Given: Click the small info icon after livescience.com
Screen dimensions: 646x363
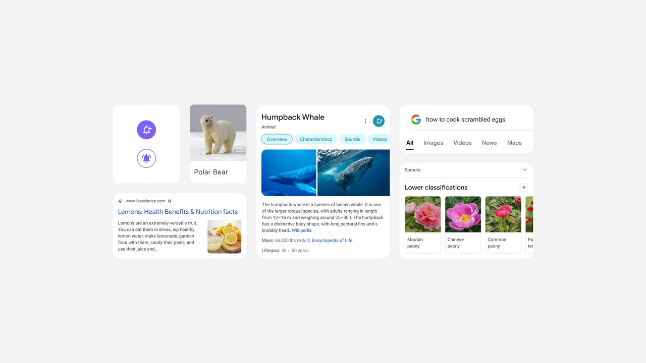Looking at the screenshot, I should 170,201.
